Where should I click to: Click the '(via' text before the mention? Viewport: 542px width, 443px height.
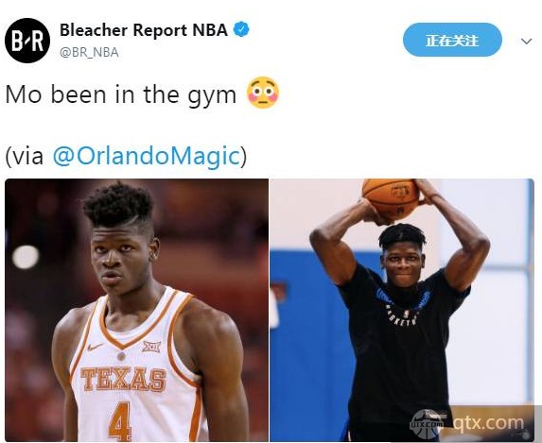pos(25,156)
